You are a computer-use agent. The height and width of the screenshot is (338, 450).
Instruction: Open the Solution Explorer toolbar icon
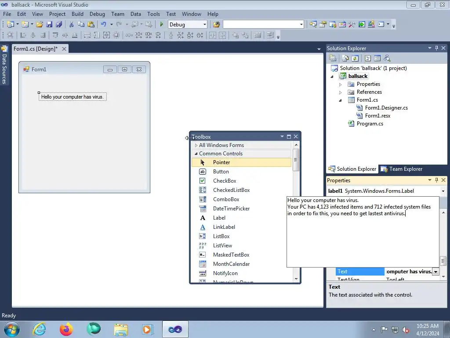click(313, 25)
